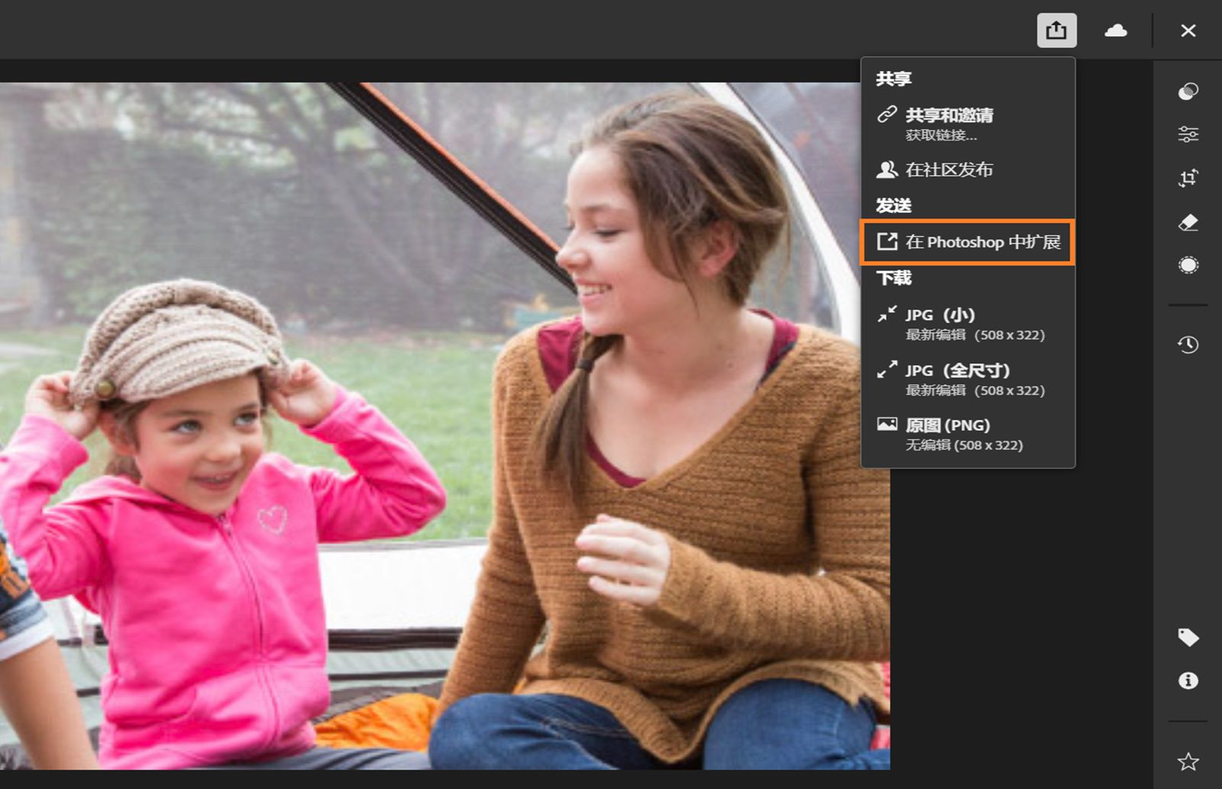This screenshot has height=789, width=1222.
Task: Select the Crop & Rotate tool
Action: 1188,178
